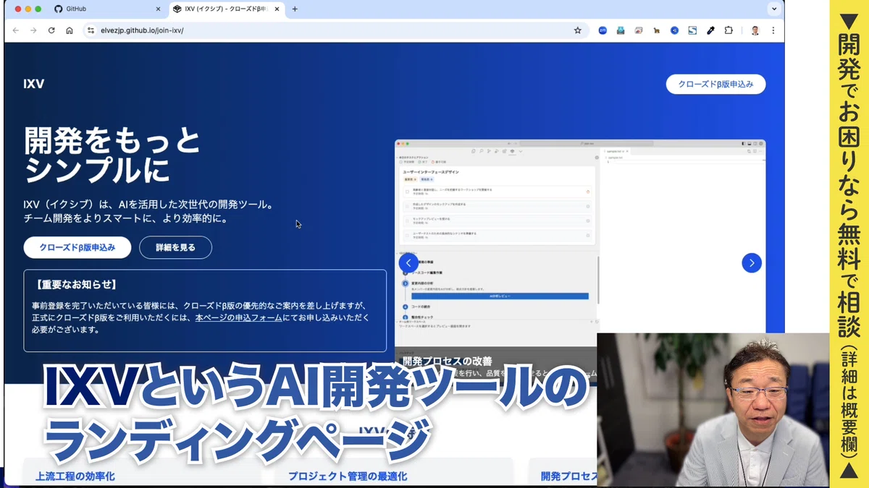The width and height of the screenshot is (869, 488).
Task: Select the IXV (イクシブ) tab
Action: coord(226,9)
